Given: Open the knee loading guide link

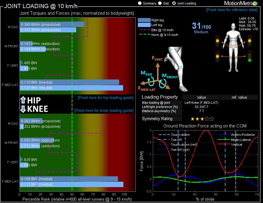Looking at the screenshot, I should (104, 111).
